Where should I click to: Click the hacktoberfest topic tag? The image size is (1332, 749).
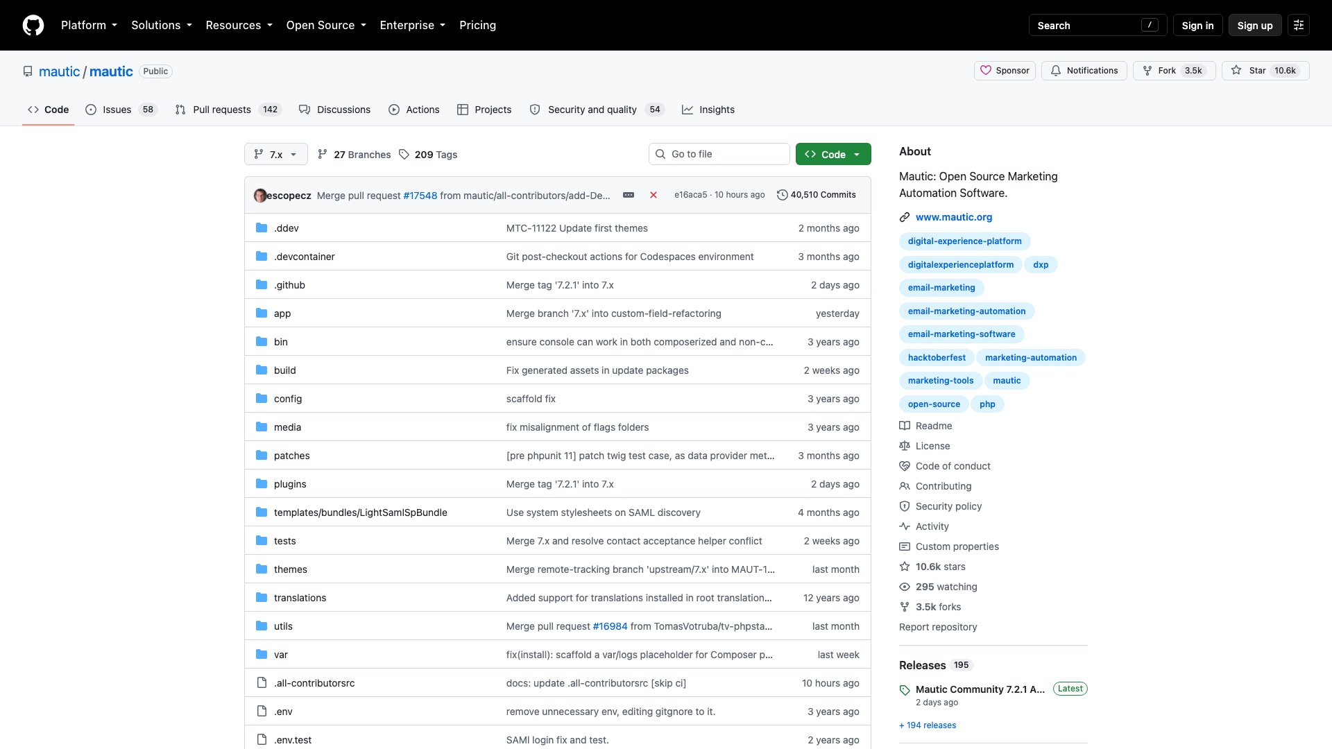(937, 357)
